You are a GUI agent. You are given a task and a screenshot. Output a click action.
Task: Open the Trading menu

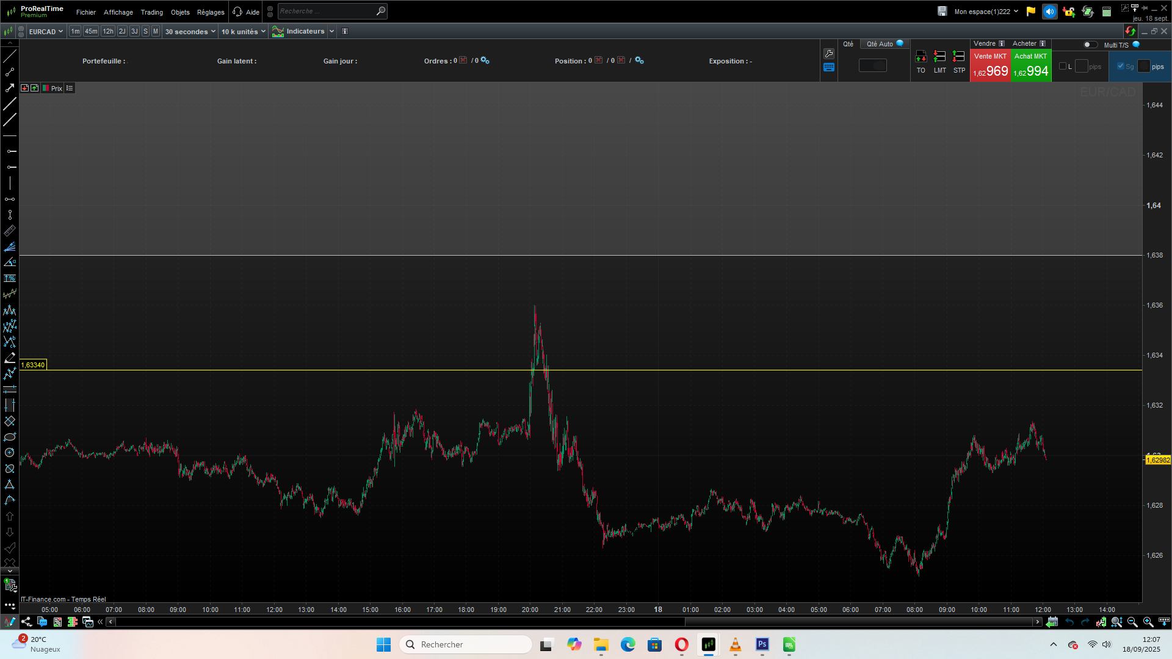(x=151, y=12)
